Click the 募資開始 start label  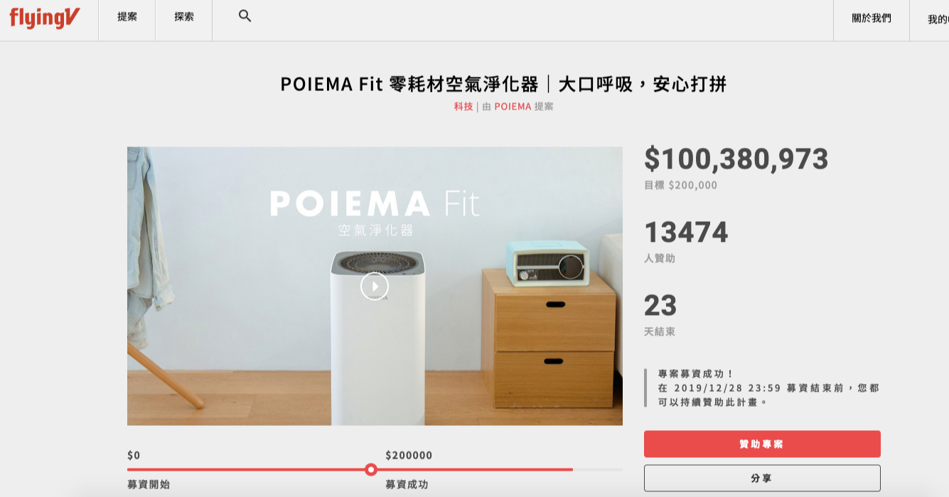point(149,485)
